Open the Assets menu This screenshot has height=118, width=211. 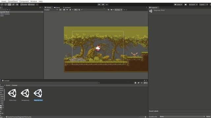(x=4, y=1)
